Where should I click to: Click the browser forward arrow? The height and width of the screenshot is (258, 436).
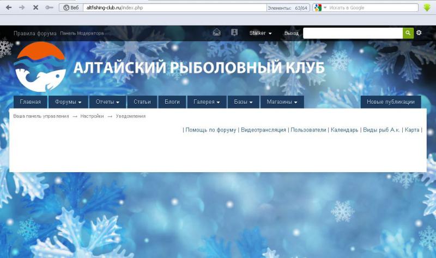pos(22,8)
